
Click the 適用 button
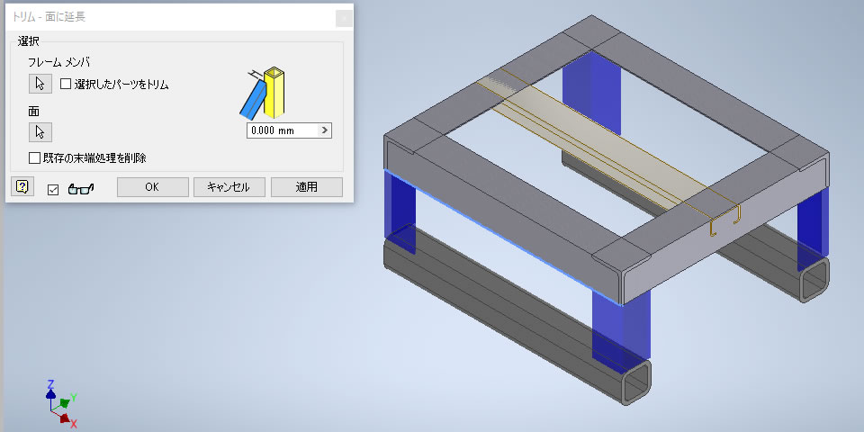point(306,187)
